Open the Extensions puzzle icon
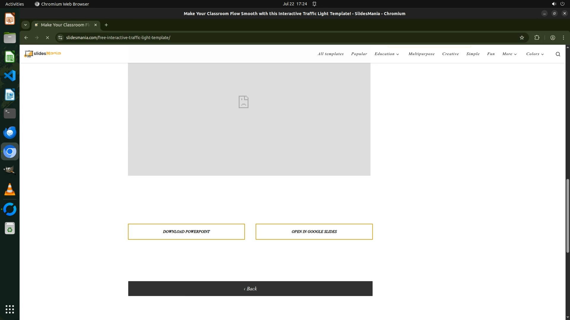The height and width of the screenshot is (320, 570). [537, 38]
